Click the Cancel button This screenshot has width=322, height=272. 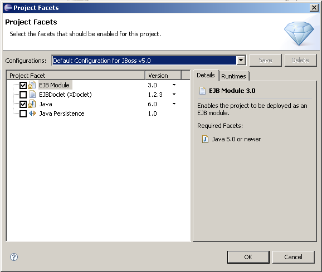[x=293, y=257]
